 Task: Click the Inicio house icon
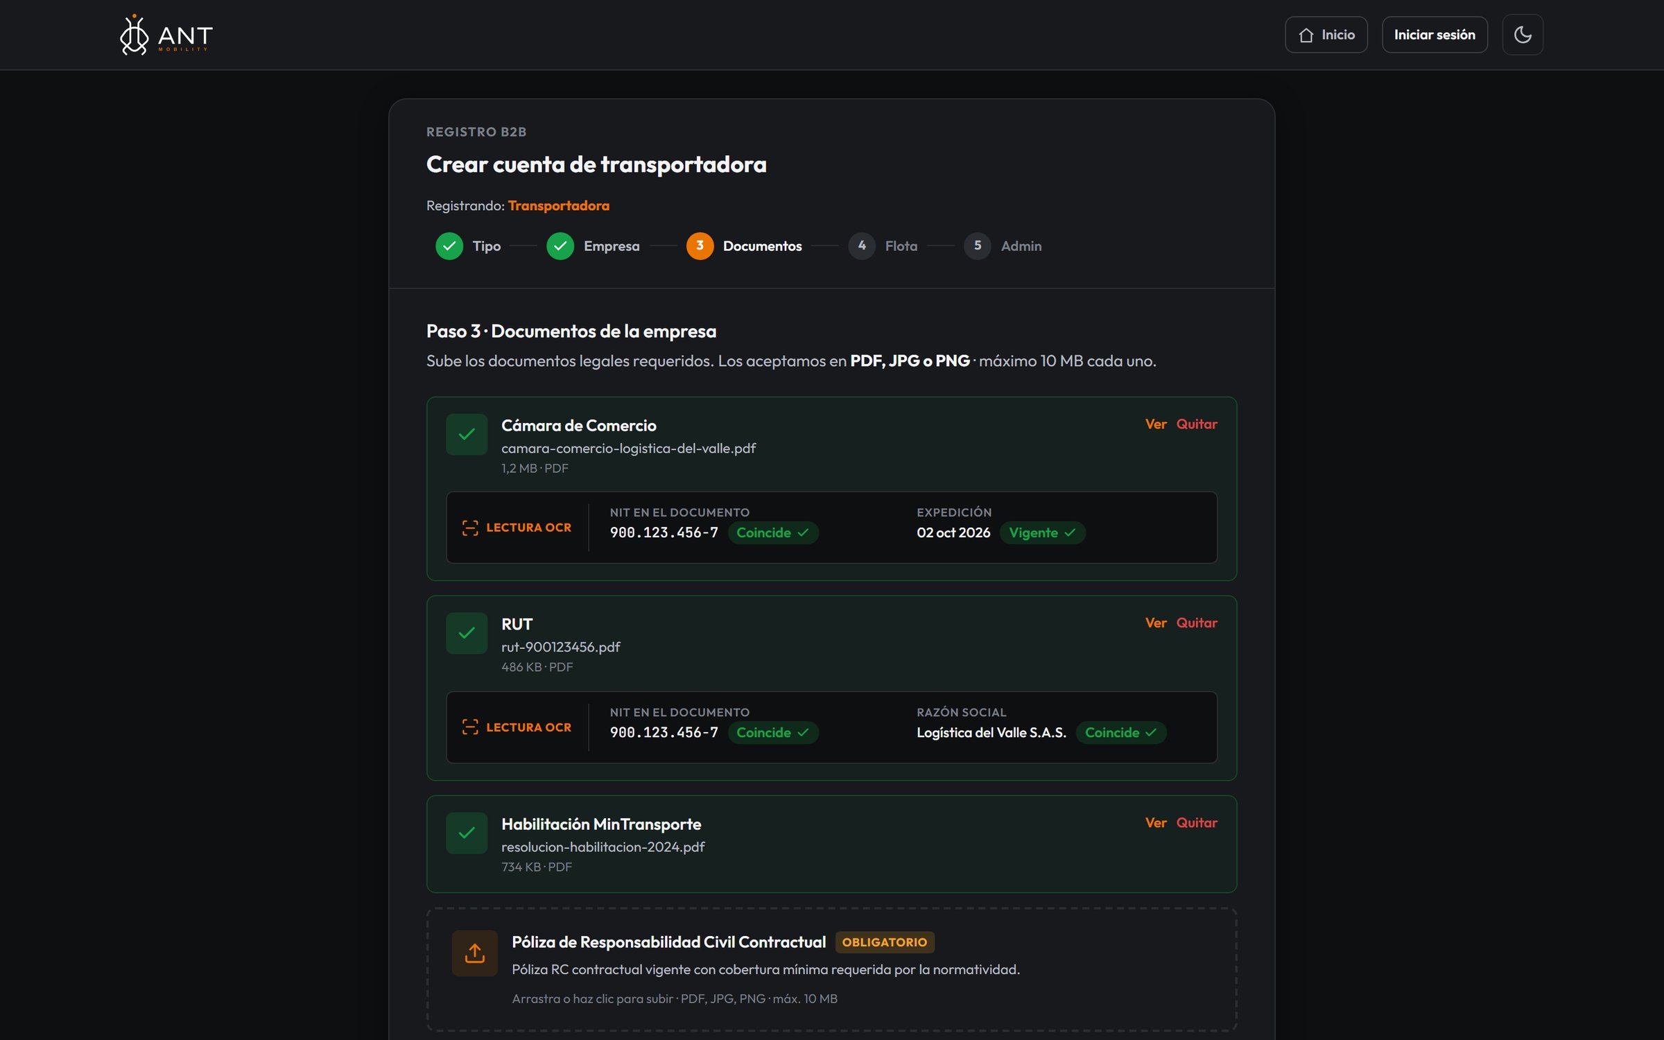pos(1306,35)
